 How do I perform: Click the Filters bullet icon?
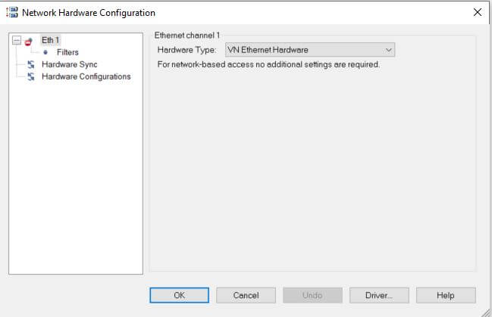(x=45, y=52)
